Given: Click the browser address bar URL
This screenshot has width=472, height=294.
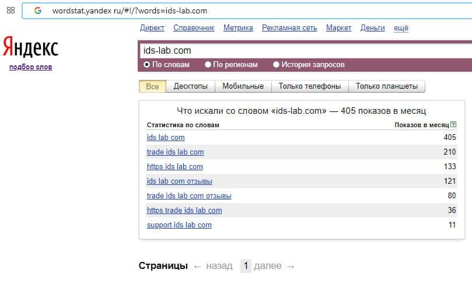Looking at the screenshot, I should pos(130,10).
